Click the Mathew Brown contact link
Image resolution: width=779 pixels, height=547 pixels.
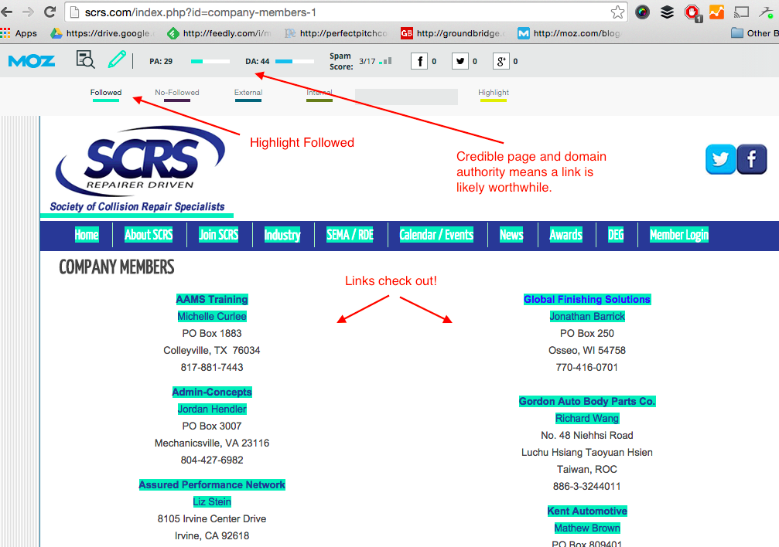(587, 528)
